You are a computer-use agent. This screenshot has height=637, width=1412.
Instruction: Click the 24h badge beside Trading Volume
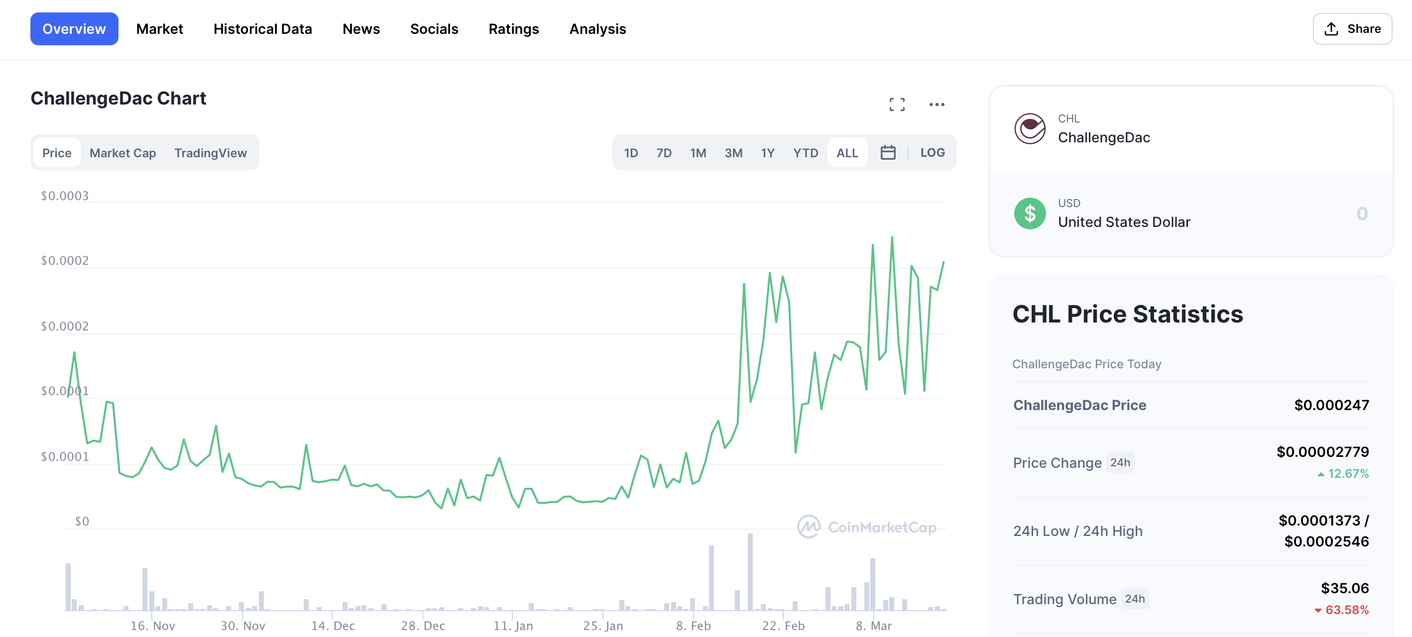[x=1135, y=599]
